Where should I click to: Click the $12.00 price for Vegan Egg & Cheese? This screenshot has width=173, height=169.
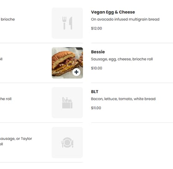(x=96, y=28)
